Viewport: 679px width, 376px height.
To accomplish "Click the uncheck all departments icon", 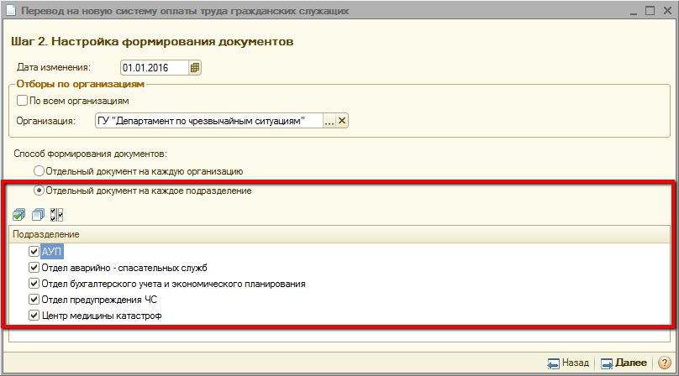I will click(x=37, y=215).
